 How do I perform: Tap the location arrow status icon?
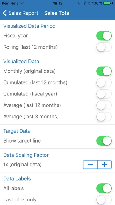click(84, 4)
